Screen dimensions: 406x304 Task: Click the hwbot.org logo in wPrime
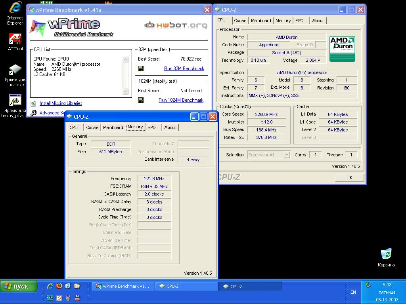pos(176,25)
